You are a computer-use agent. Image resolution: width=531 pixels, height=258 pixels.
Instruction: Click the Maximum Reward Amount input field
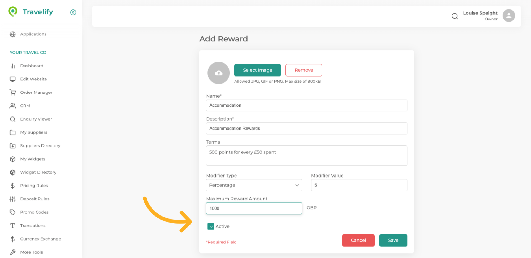tap(254, 208)
